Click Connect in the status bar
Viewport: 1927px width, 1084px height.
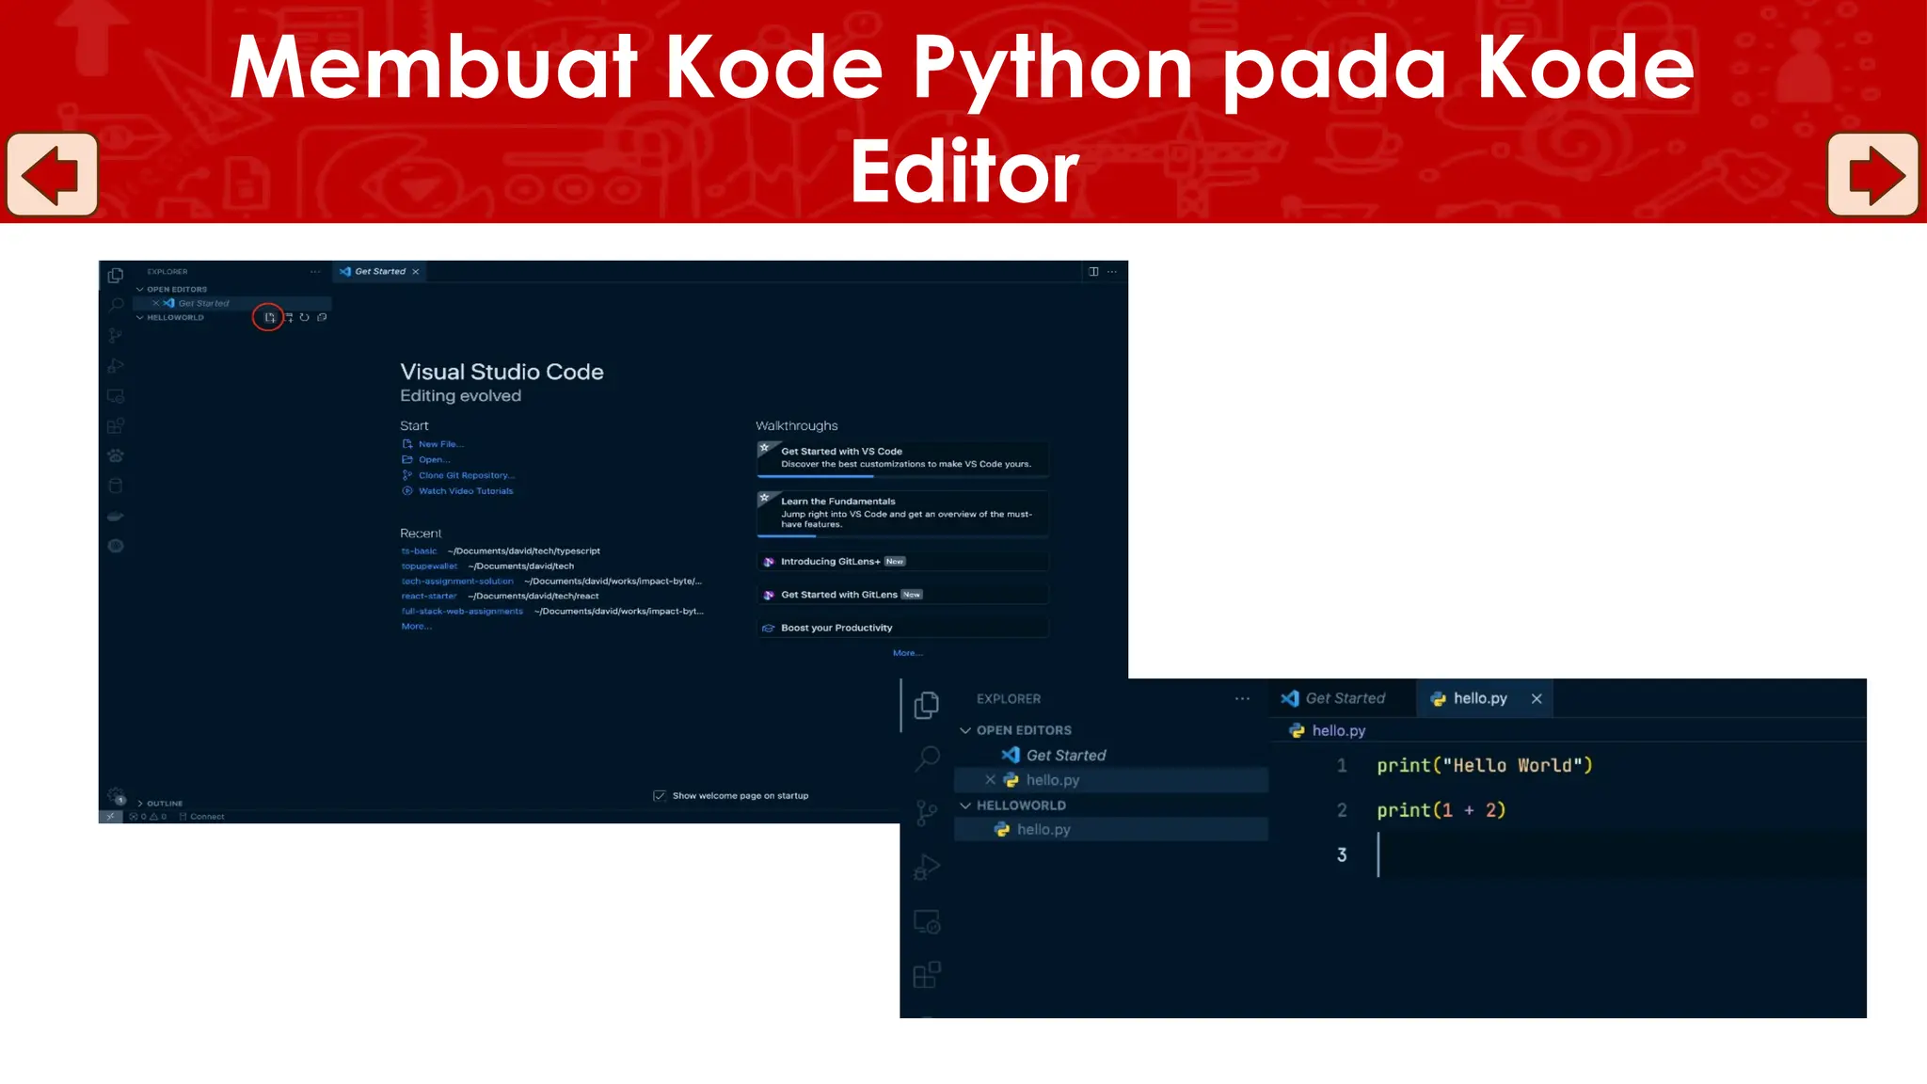pos(202,816)
